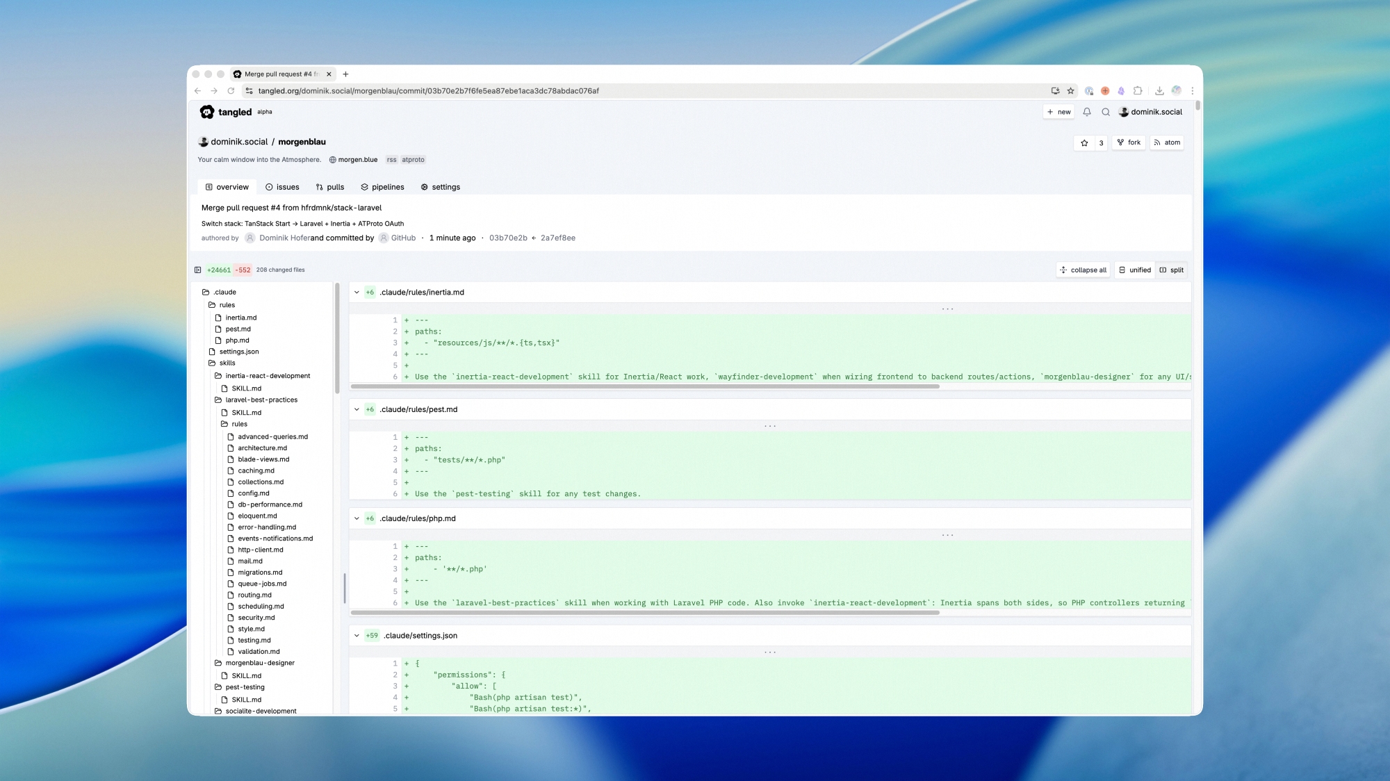Click the go forward arrow
Viewport: 1390px width, 781px height.
click(x=214, y=91)
